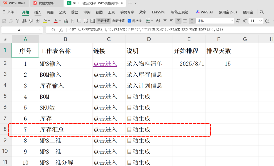The height and width of the screenshot is (166, 274).
Task: Toggle the middle vertical alignment button
Action: click(192, 21)
